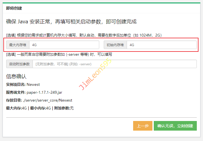Click the 信息确认 section heading

tap(16, 77)
